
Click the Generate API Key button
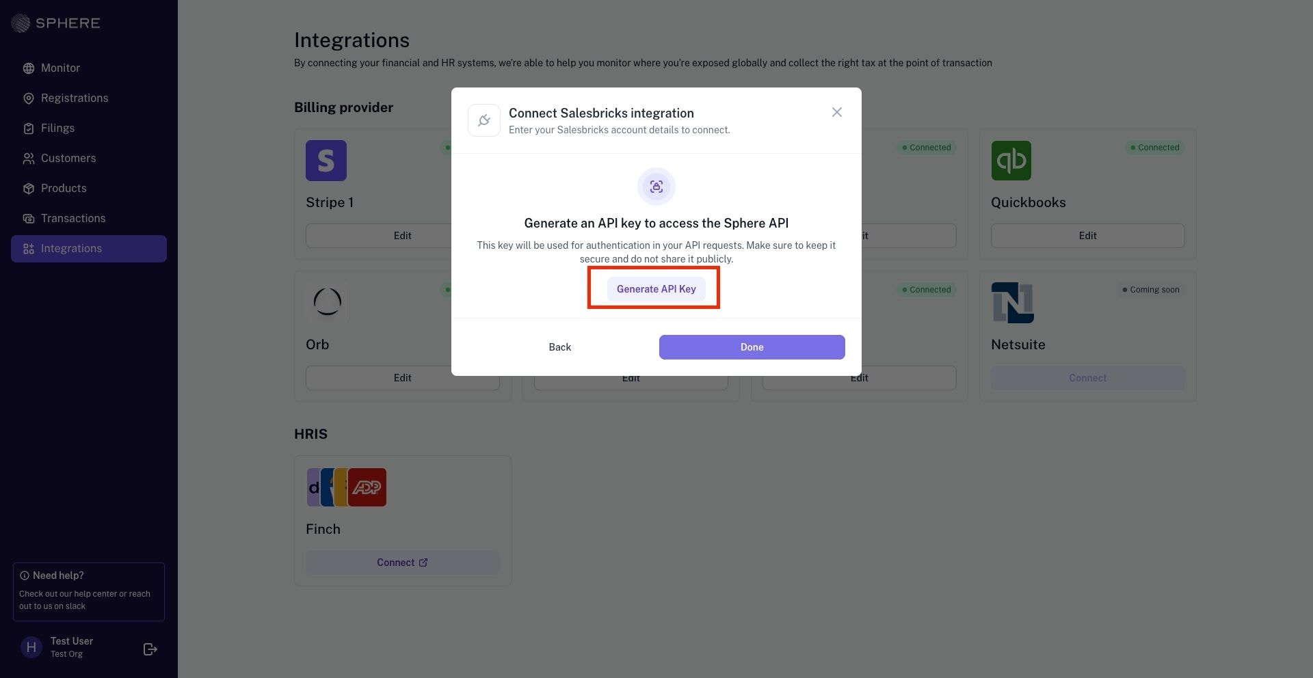656,289
